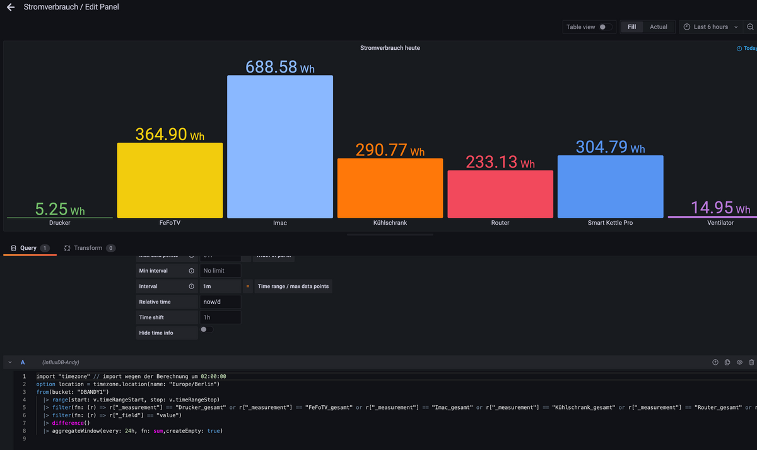Duplicate query A
The width and height of the screenshot is (757, 450).
click(727, 362)
